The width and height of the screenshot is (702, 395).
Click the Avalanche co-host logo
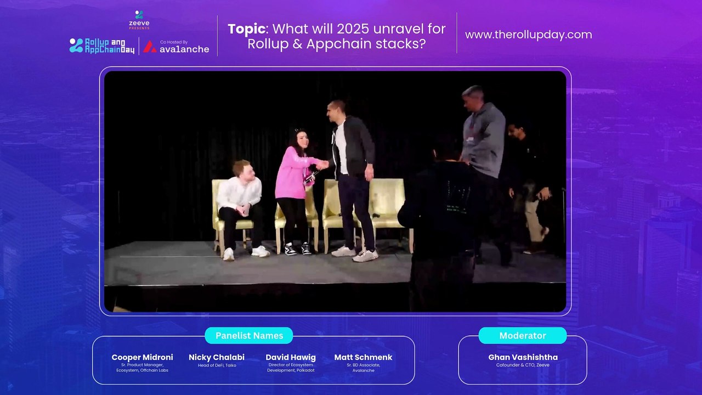click(177, 47)
